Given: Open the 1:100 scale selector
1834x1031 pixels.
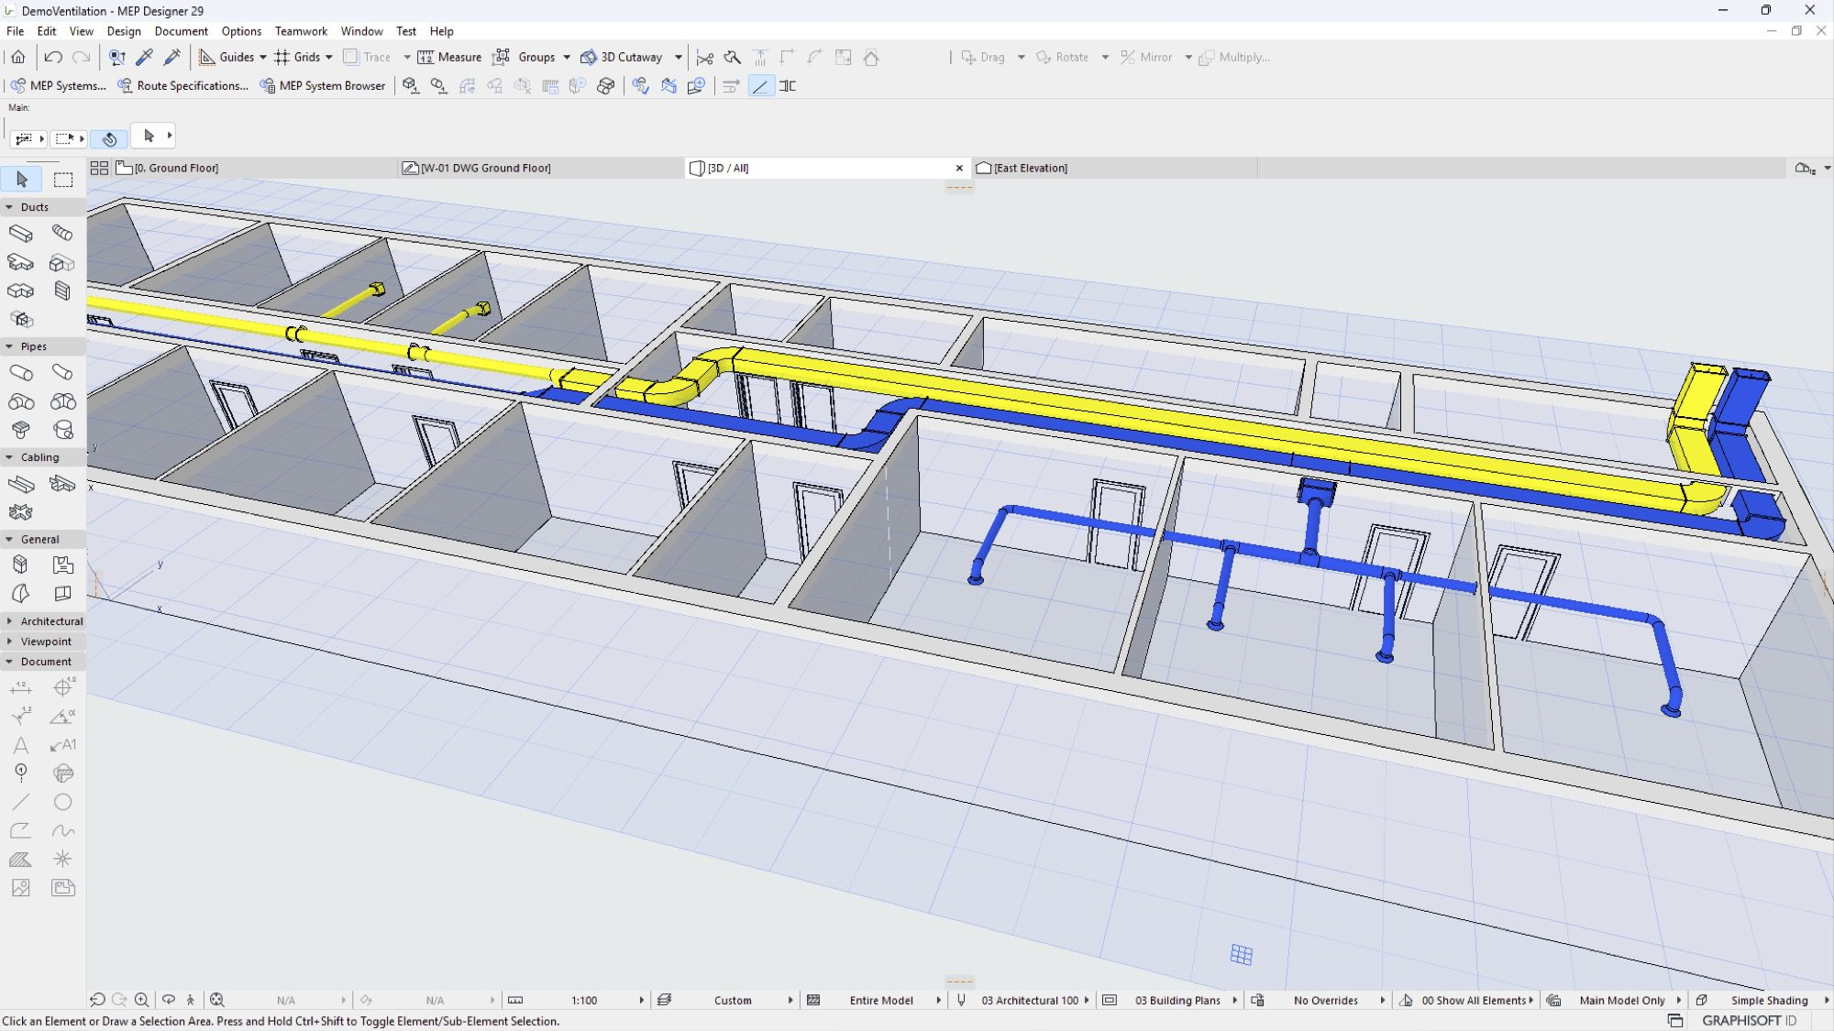Looking at the screenshot, I should pos(584,1000).
